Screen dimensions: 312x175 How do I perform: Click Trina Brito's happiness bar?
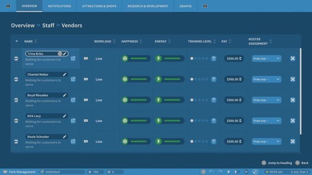[136, 58]
